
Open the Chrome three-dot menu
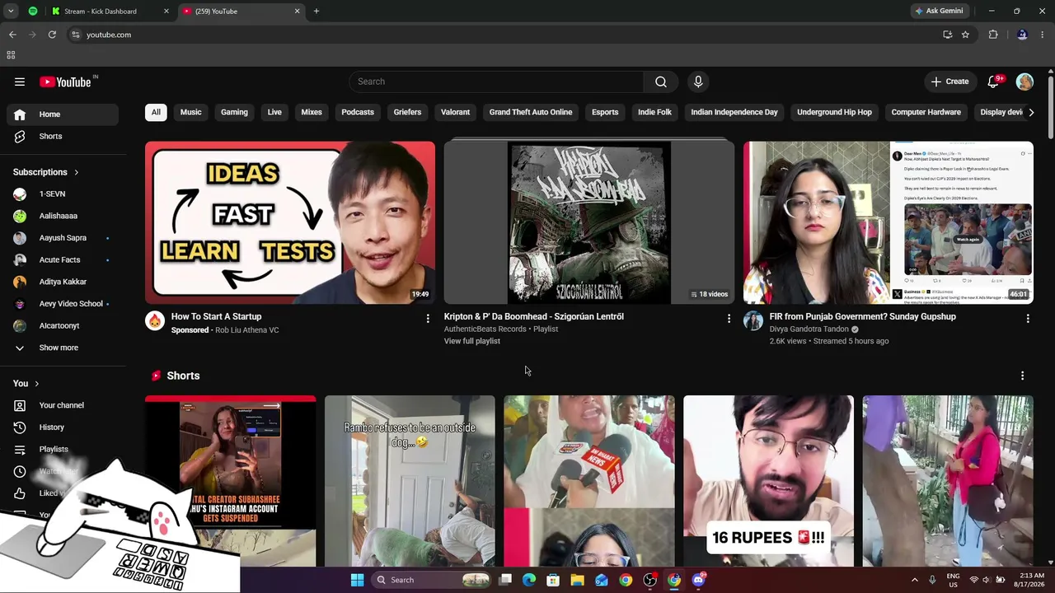[1043, 35]
